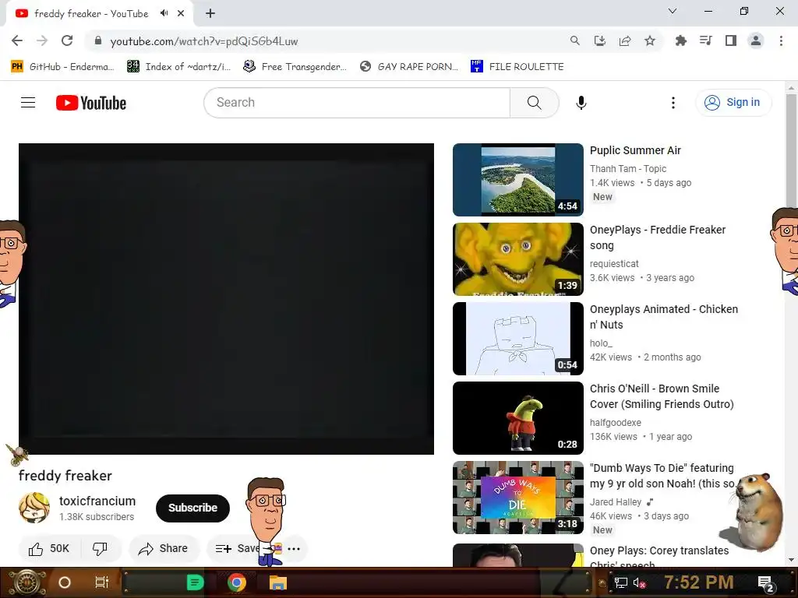Open Windows start button
Viewport: 798px width, 598px height.
tap(27, 582)
